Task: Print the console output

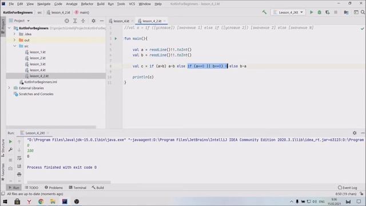Action: click(19, 174)
